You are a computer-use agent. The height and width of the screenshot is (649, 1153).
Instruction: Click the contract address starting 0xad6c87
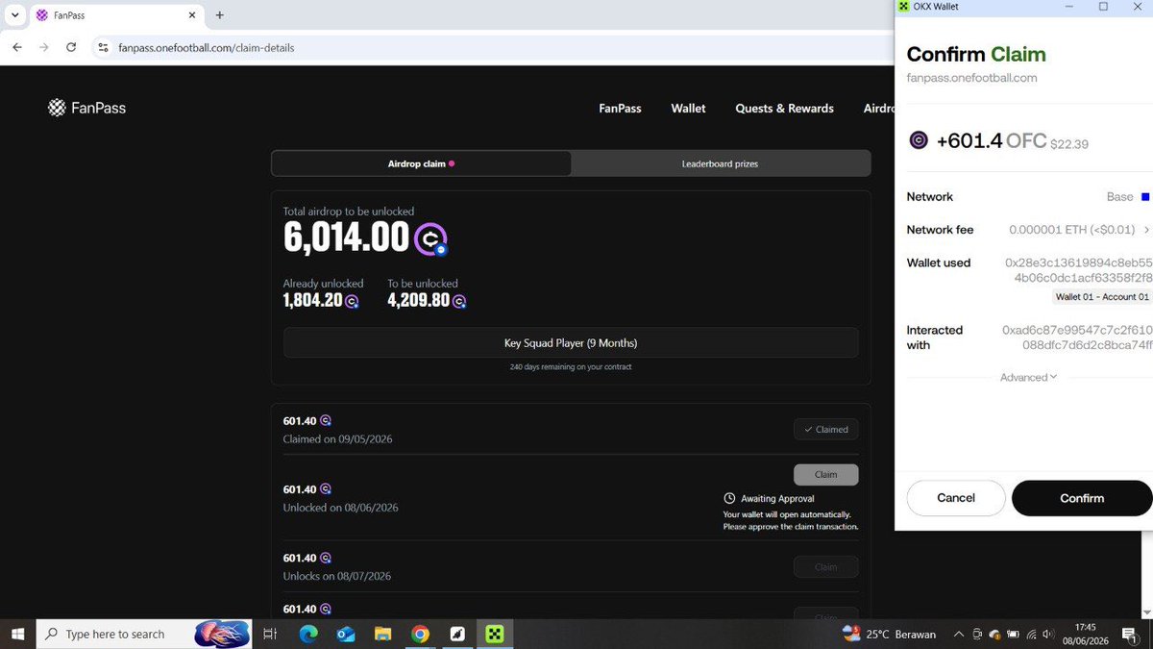point(1077,337)
